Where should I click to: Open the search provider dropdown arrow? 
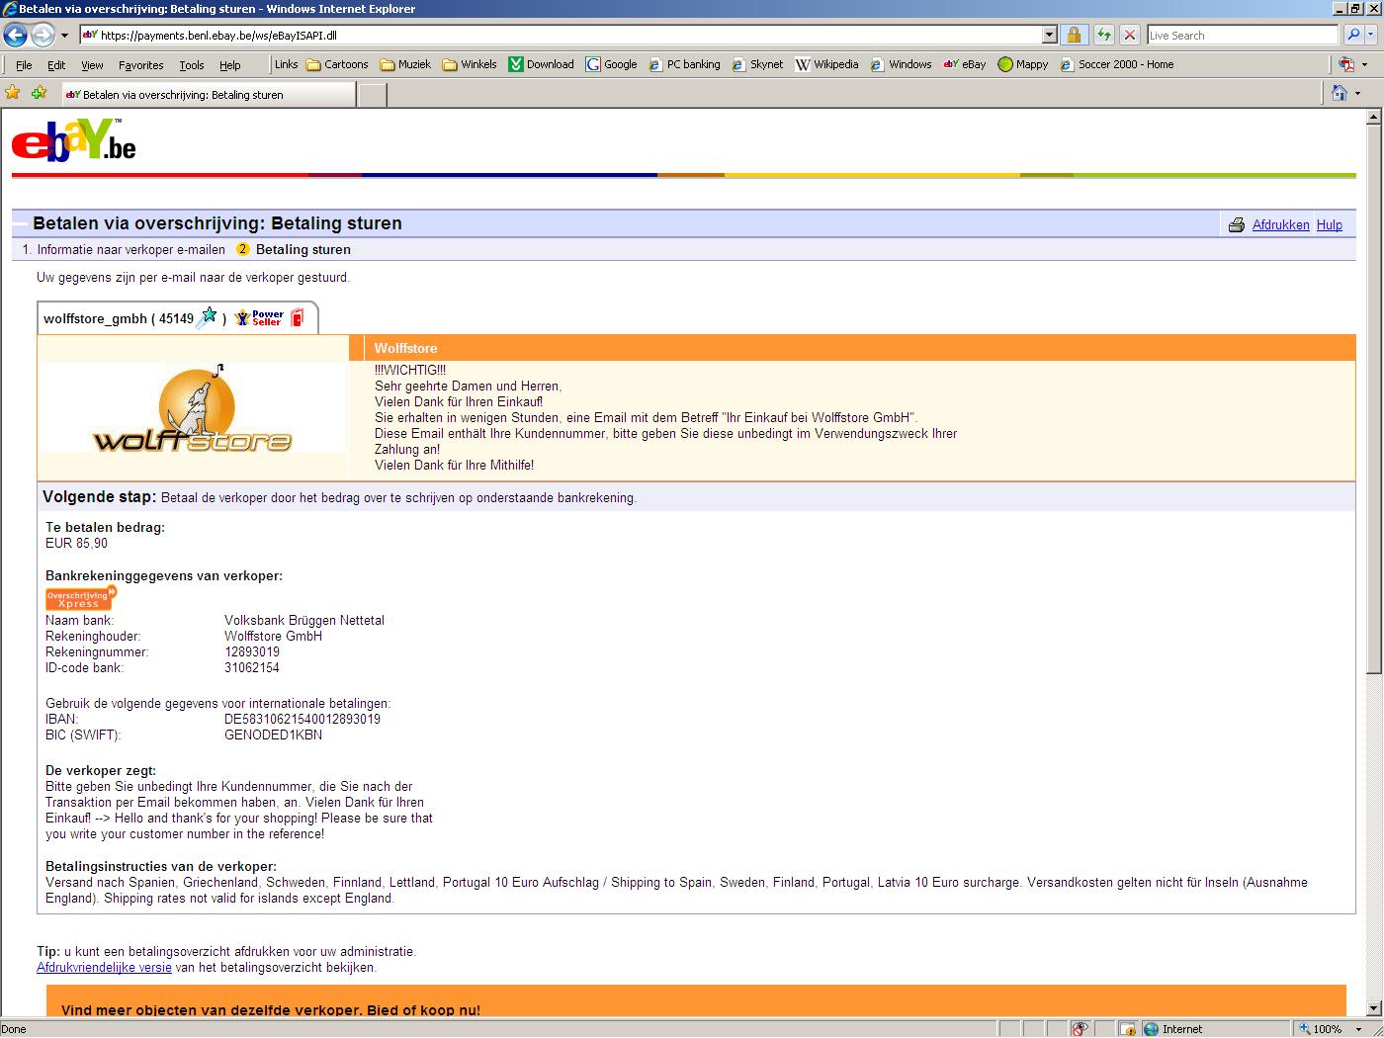click(1373, 35)
